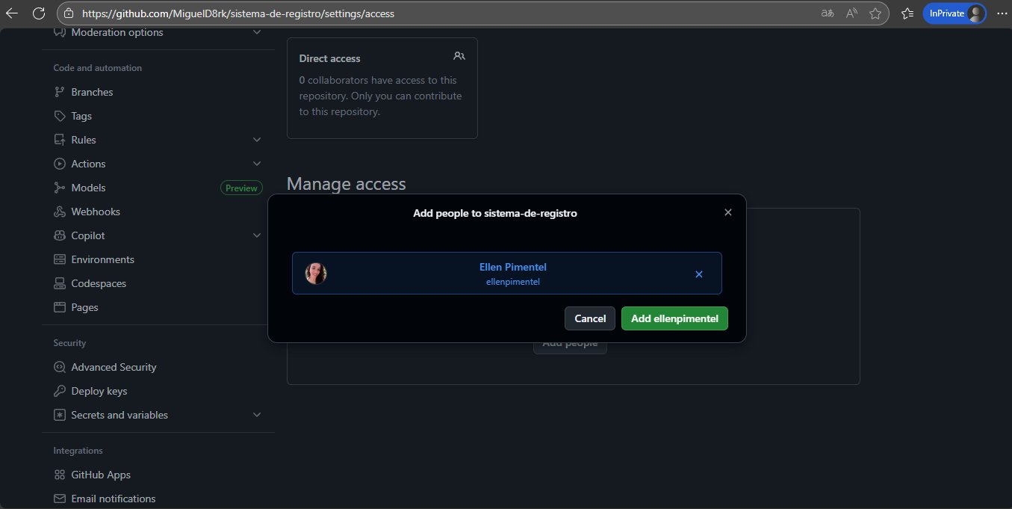The height and width of the screenshot is (509, 1012).
Task: Click Ellen Pimentel's avatar thumbnail
Action: [x=316, y=274]
